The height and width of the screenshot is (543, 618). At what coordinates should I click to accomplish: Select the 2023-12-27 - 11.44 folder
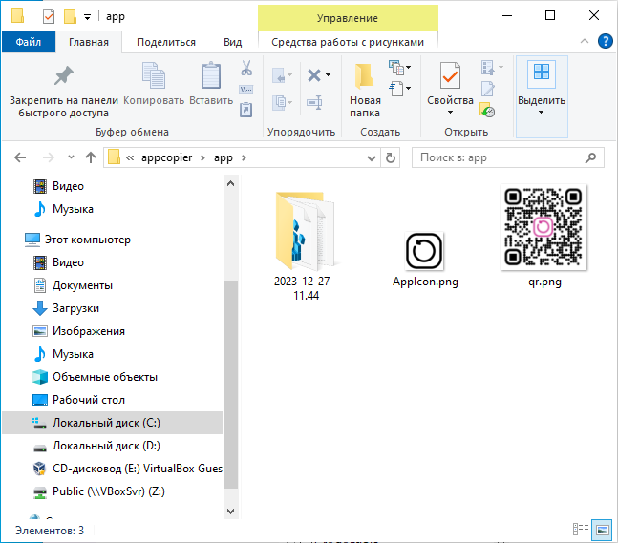306,245
